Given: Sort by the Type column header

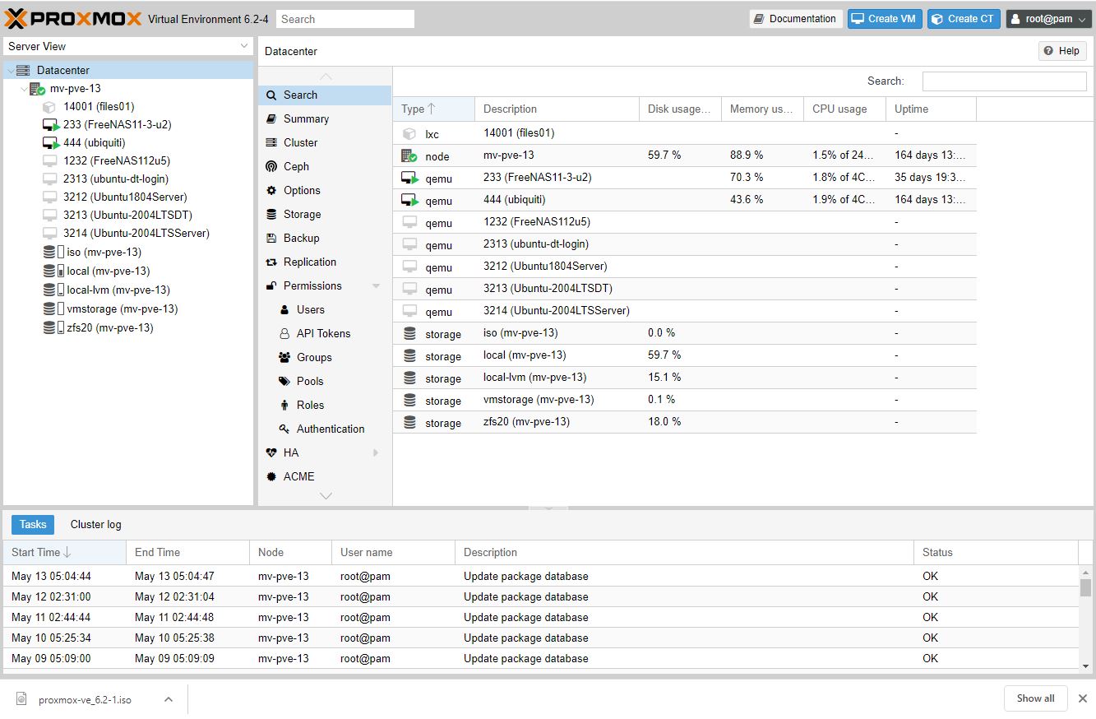Looking at the screenshot, I should coord(432,109).
